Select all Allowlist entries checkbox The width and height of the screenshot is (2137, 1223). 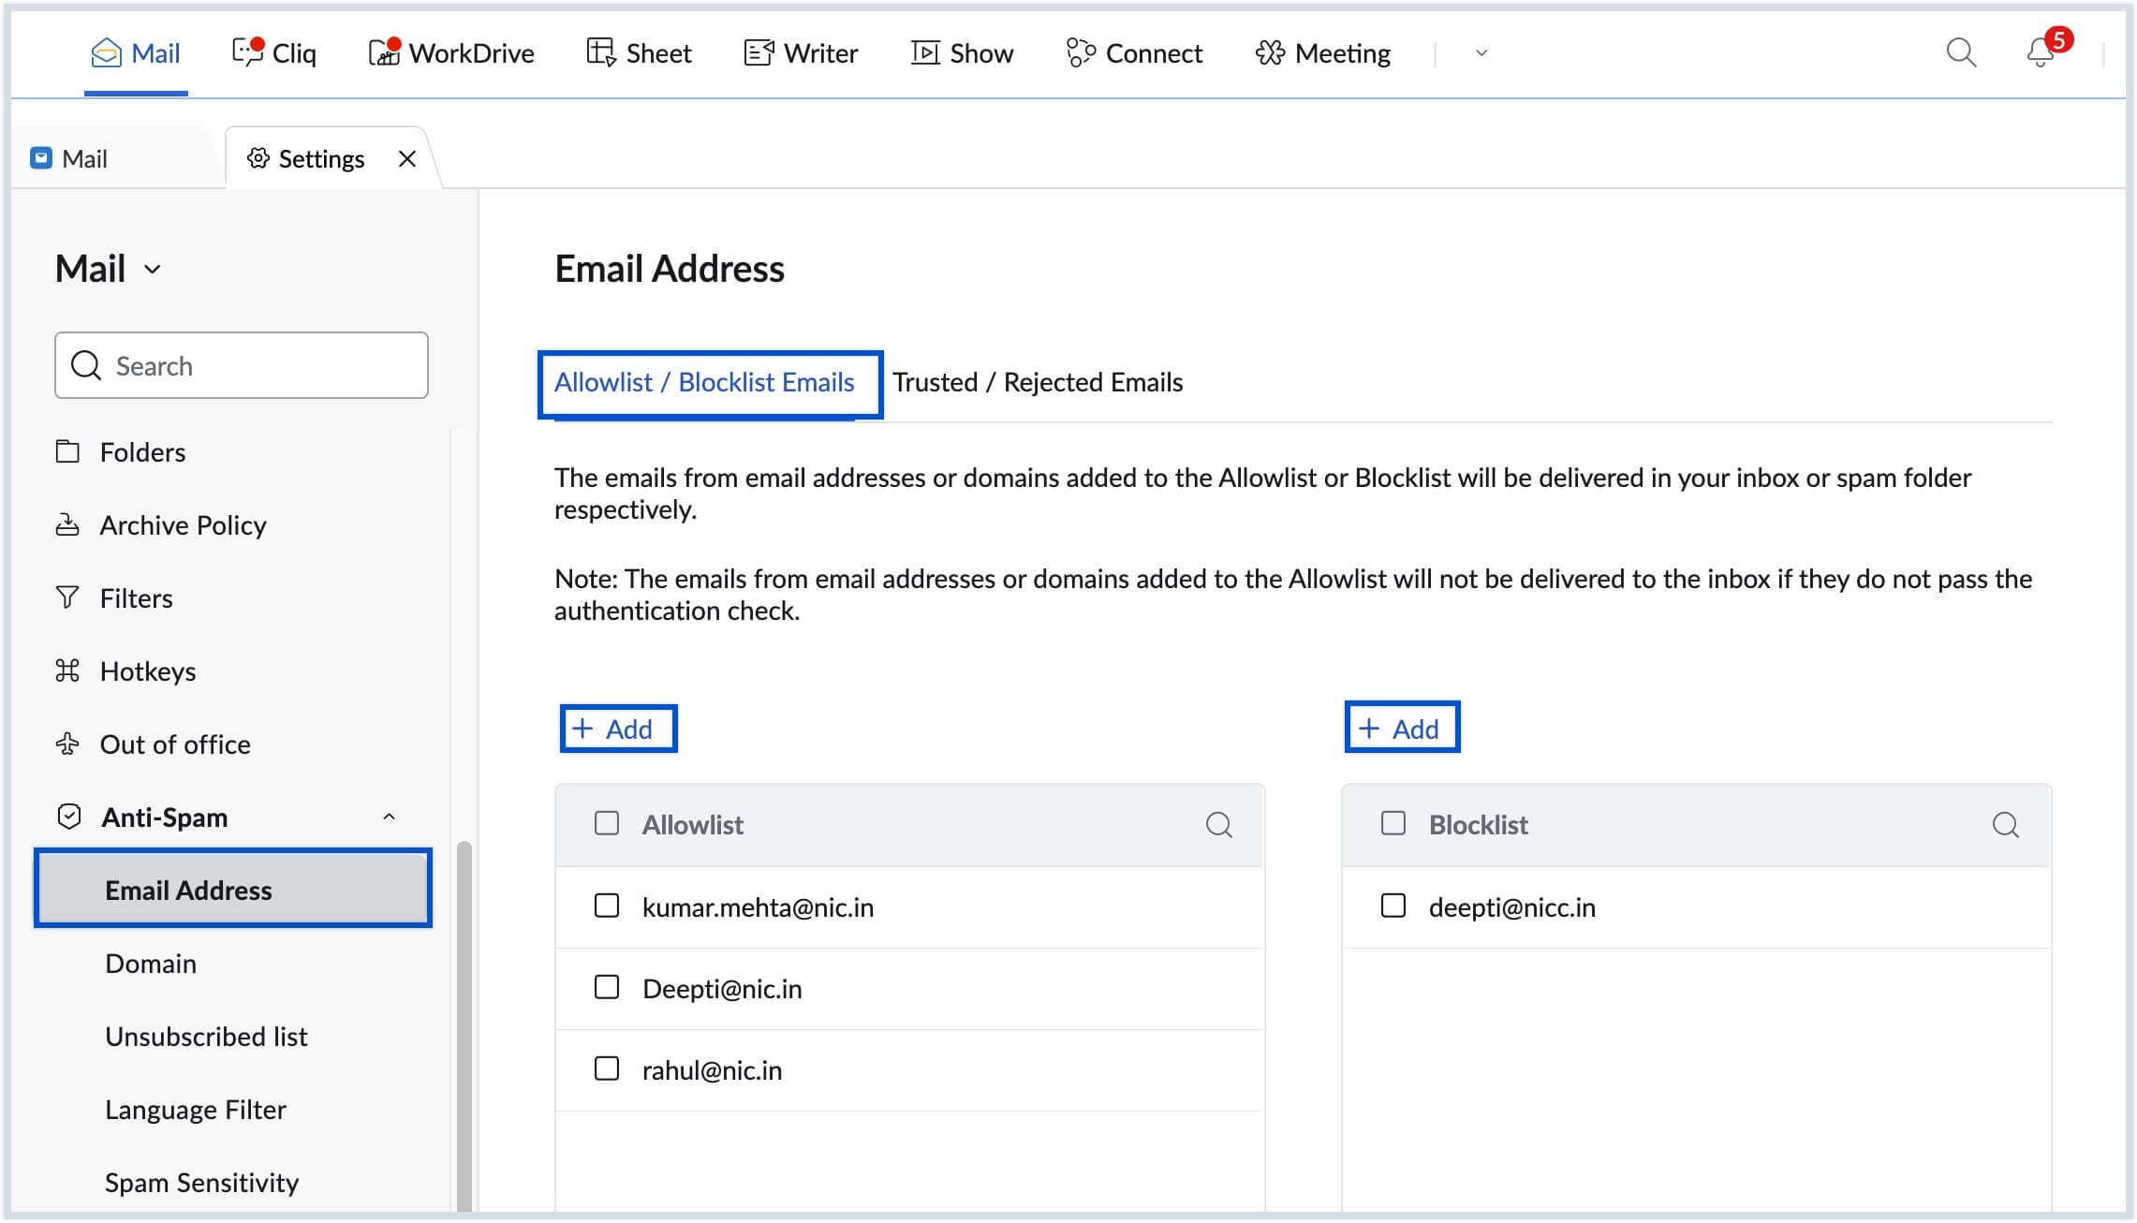(607, 824)
